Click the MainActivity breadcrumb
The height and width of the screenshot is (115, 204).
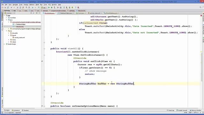(81, 11)
